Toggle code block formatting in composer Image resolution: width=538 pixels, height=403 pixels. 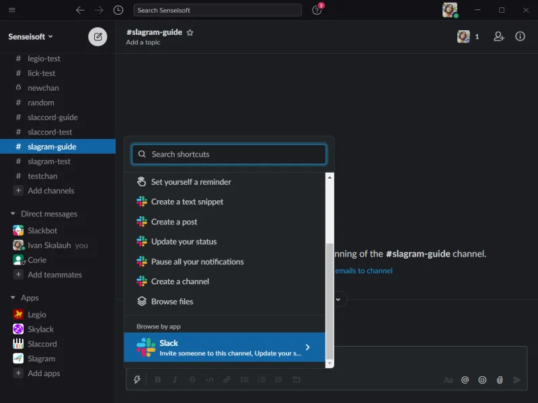coord(296,379)
